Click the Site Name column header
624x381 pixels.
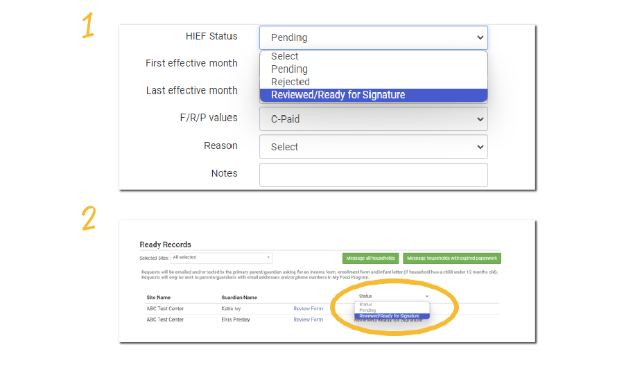pyautogui.click(x=158, y=297)
